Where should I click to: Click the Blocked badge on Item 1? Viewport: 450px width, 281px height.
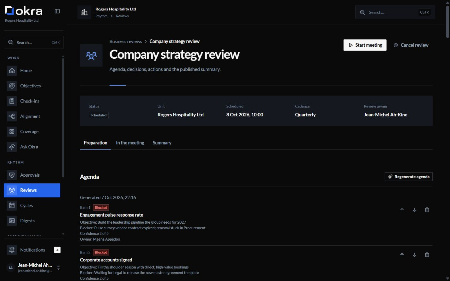[101, 208]
